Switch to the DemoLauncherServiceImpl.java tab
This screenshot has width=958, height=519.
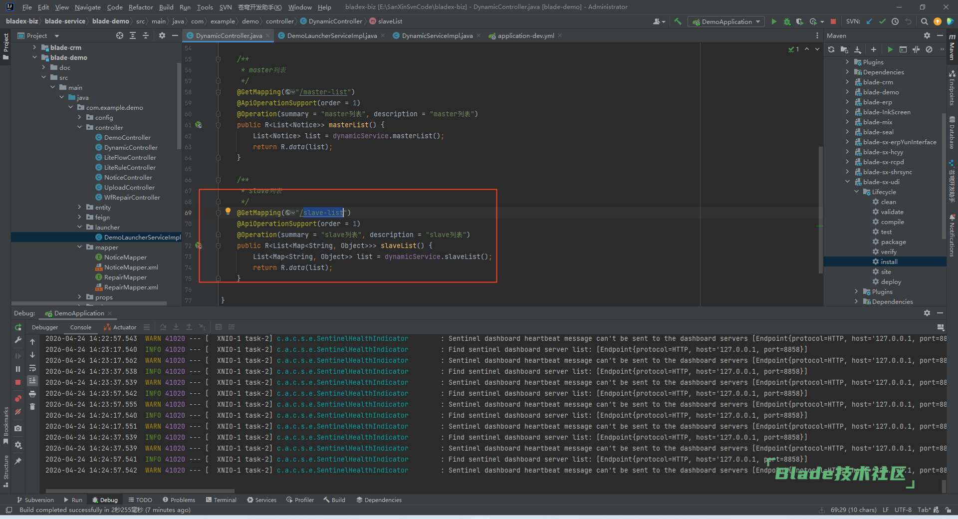coord(331,35)
